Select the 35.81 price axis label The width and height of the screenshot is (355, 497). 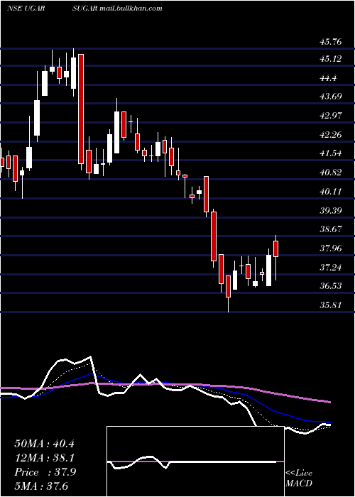pos(331,305)
